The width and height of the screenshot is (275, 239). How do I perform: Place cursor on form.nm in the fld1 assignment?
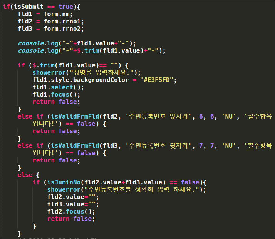click(57, 14)
